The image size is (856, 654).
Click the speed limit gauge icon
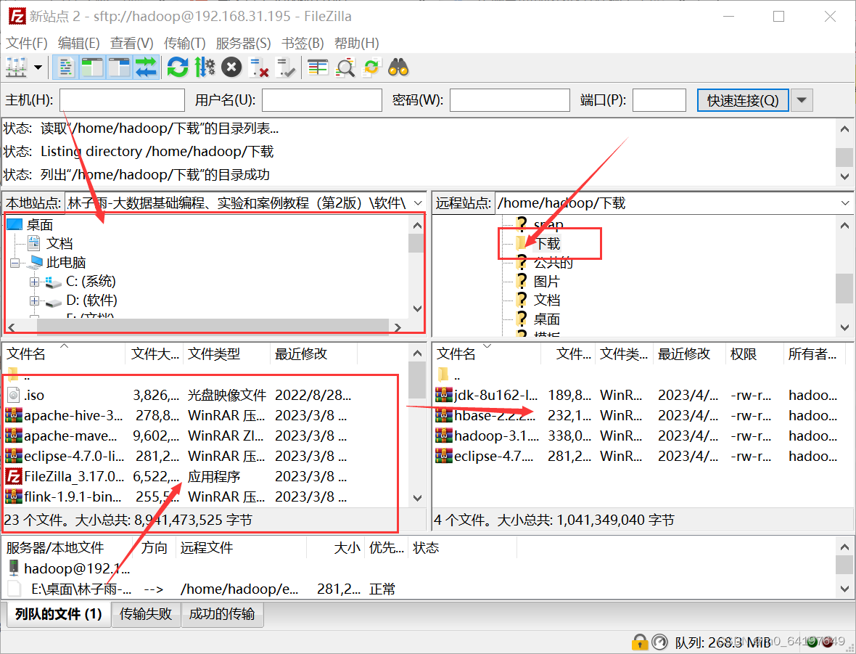(x=659, y=642)
